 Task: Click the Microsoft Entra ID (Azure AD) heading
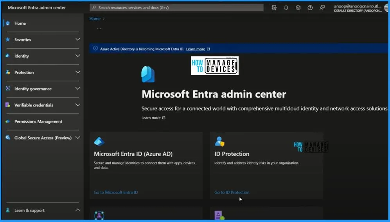pos(133,154)
